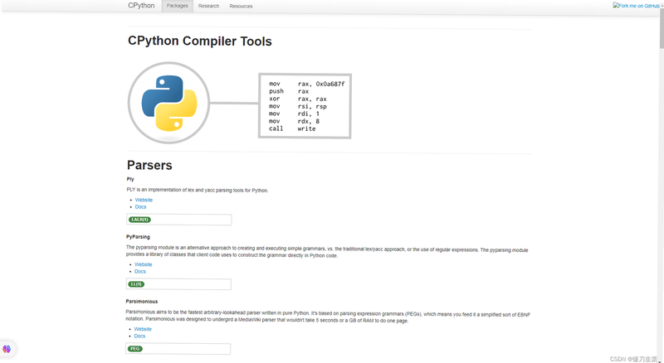This screenshot has width=664, height=363.
Task: Switch to the Research tab
Action: pyautogui.click(x=209, y=6)
